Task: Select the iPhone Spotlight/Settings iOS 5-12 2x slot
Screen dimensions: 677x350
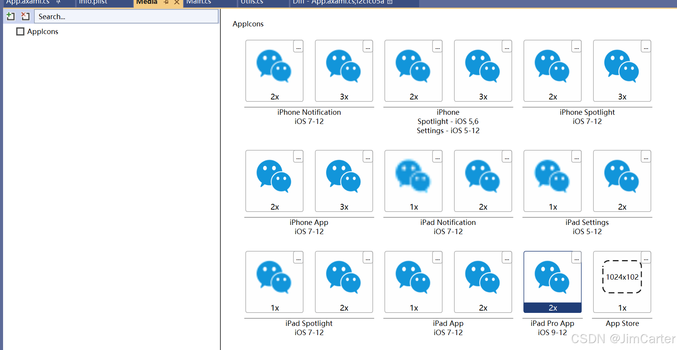Action: coord(413,71)
